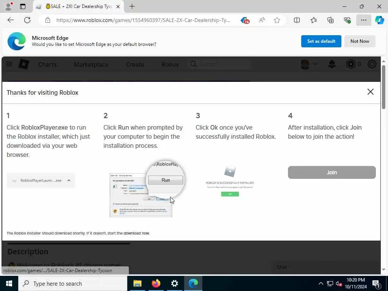The width and height of the screenshot is (388, 291).
Task: Select the SALE + 2X Car Dealership tab
Action: coord(78,6)
